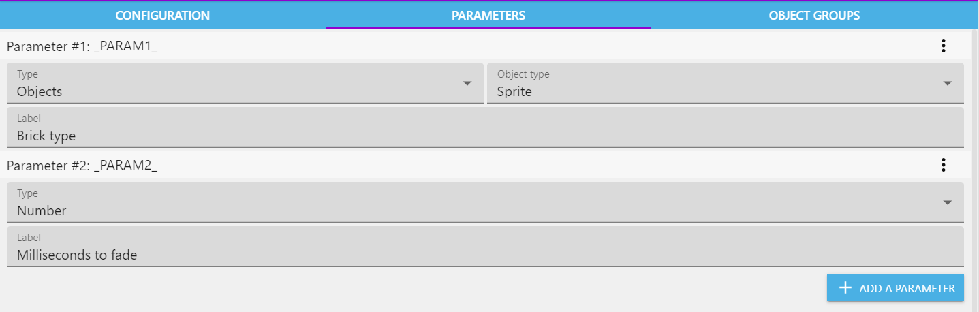Screen dimensions: 979x312
Task: Click the Milliseconds to fade label field
Action: pos(485,247)
